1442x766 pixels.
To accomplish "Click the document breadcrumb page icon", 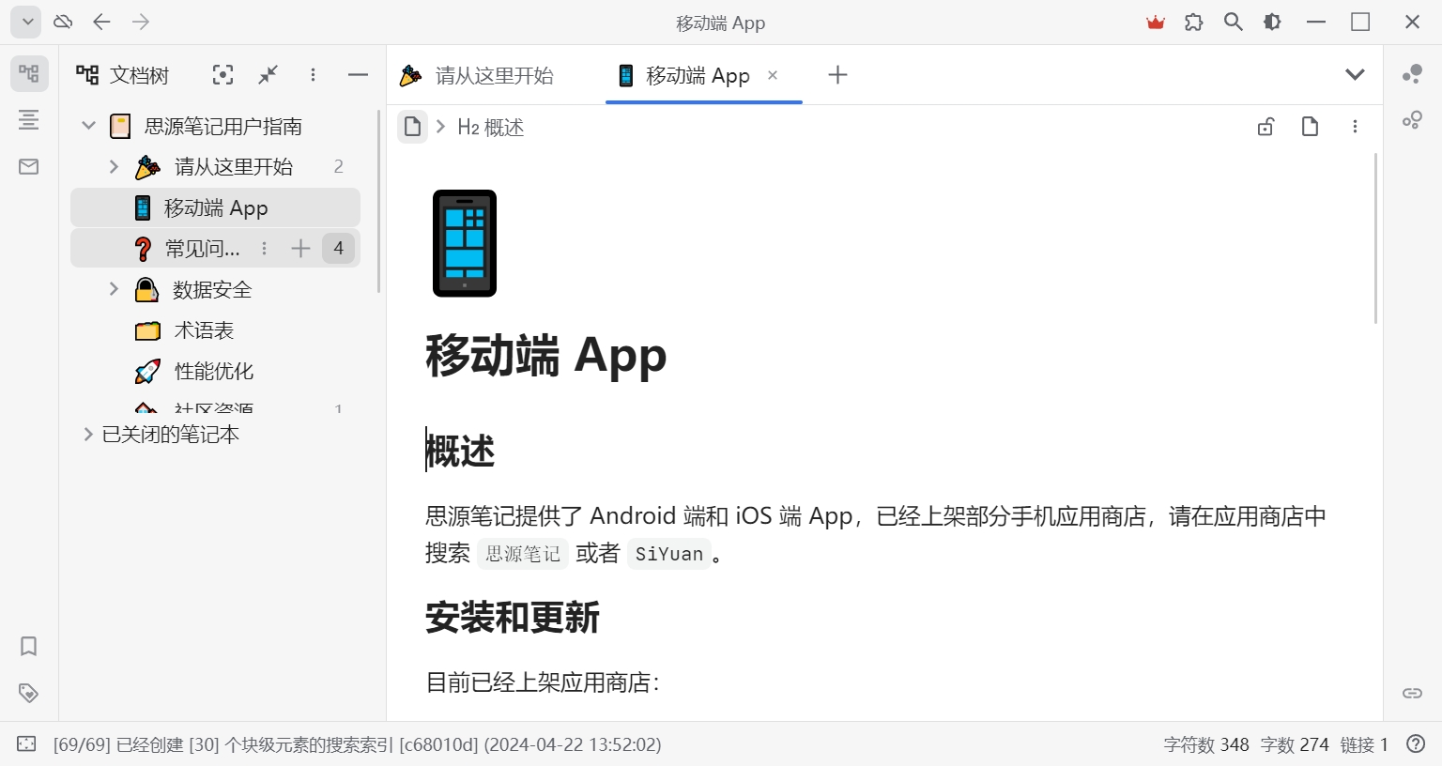I will 412,127.
